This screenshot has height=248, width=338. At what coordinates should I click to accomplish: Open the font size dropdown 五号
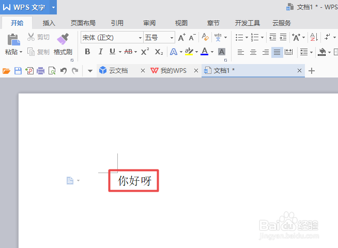click(172, 38)
